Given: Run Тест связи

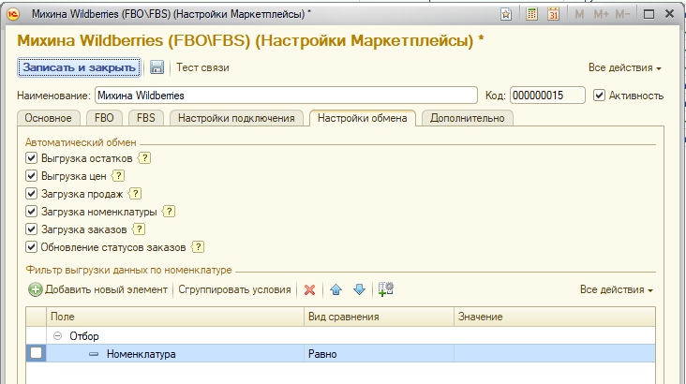Looking at the screenshot, I should point(202,67).
